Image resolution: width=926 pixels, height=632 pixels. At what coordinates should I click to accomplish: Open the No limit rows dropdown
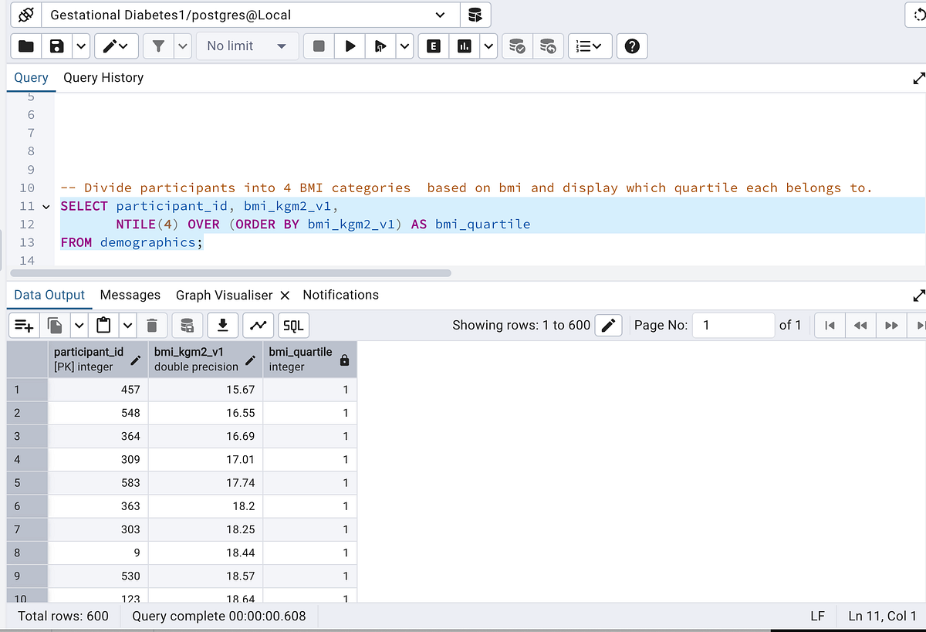247,46
